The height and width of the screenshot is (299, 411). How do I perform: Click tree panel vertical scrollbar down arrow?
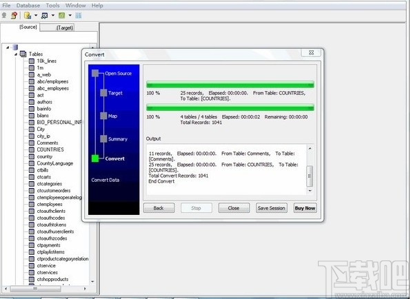pyautogui.click(x=92, y=282)
